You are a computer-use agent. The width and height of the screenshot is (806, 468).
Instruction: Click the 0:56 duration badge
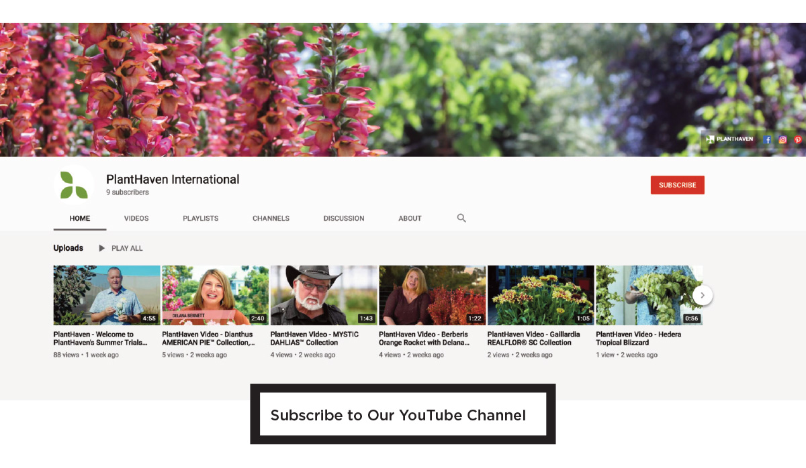691,318
